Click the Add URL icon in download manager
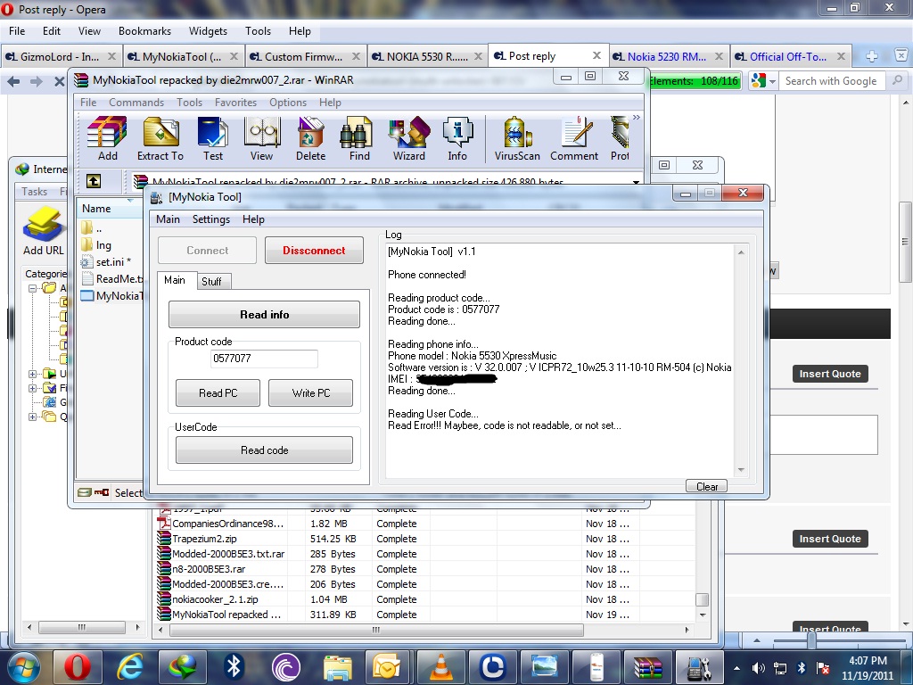The height and width of the screenshot is (685, 913). (43, 231)
